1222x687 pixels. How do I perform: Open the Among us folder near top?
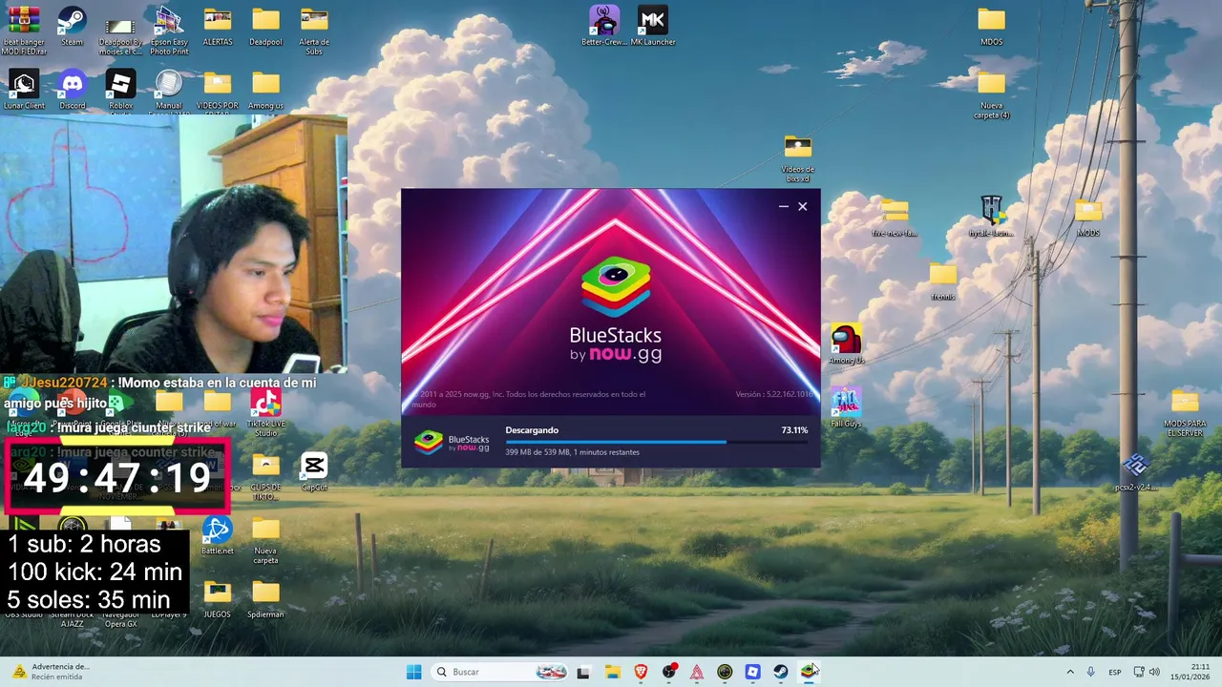pos(265,90)
